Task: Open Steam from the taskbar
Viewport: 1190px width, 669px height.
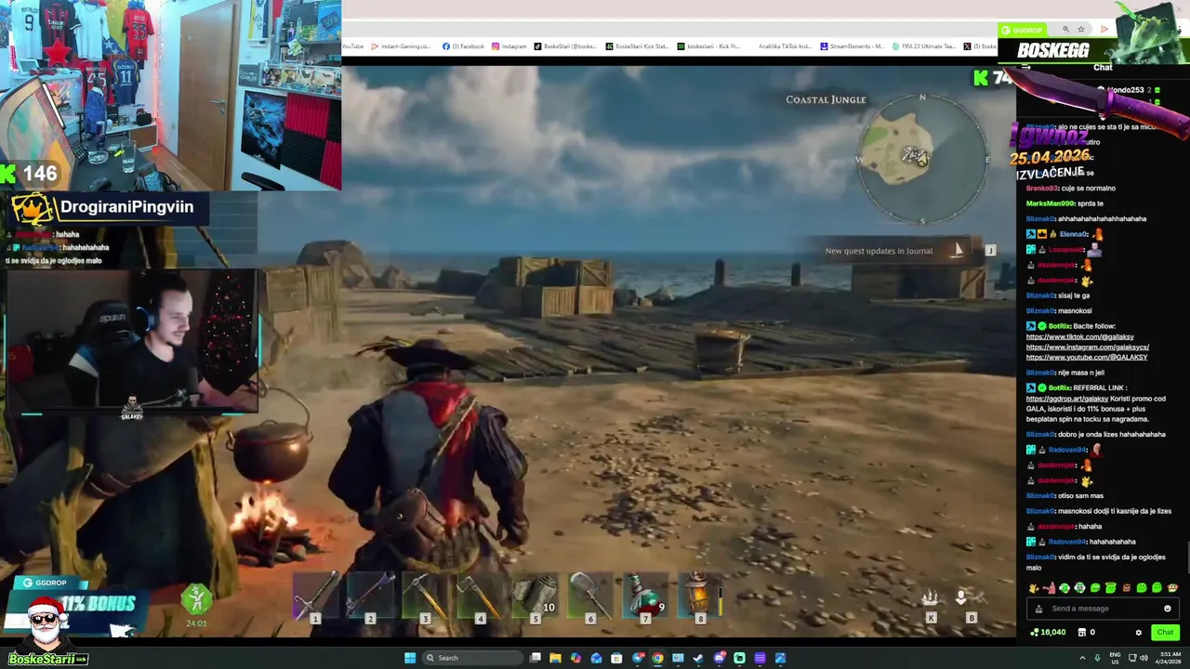Action: (698, 658)
